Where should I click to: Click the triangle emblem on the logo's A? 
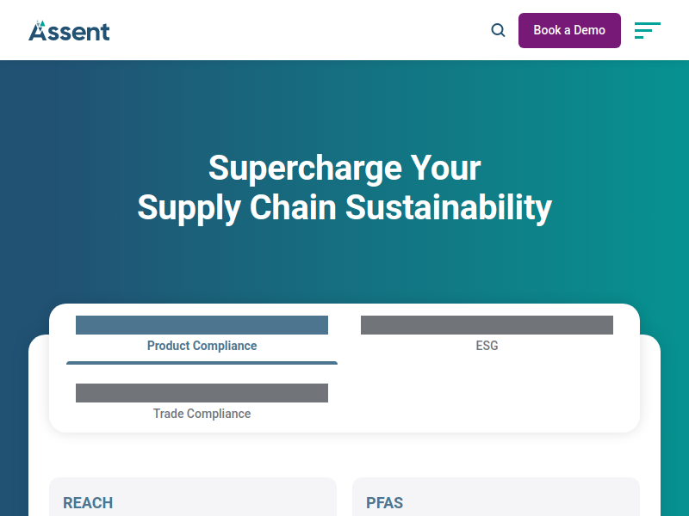point(40,25)
